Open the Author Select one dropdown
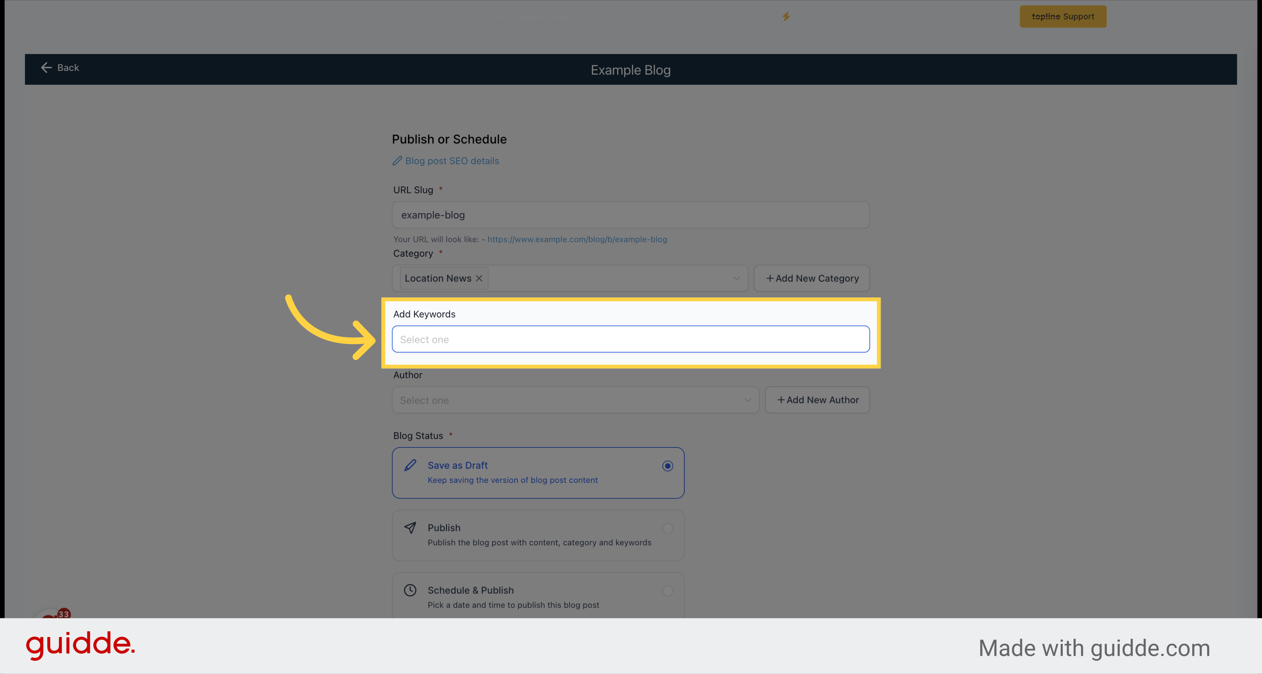The image size is (1262, 674). [576, 400]
